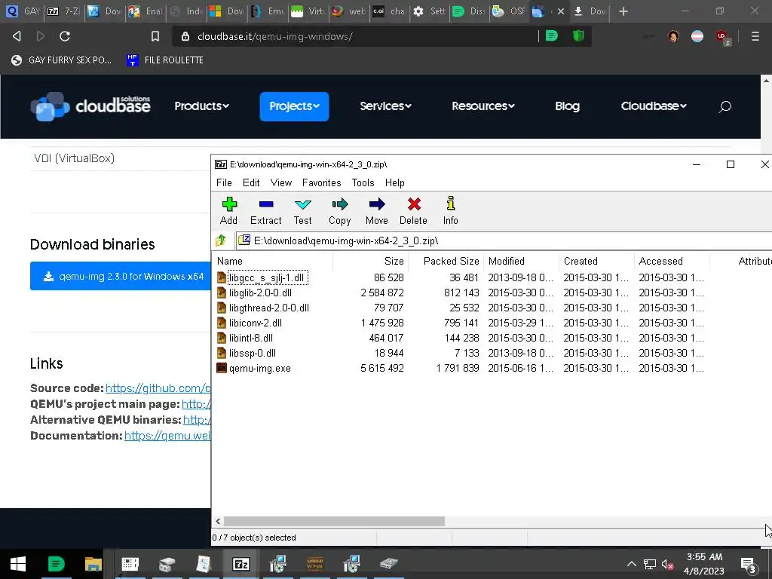Open the 7-Zip Tools menu
The image size is (772, 579).
point(363,182)
